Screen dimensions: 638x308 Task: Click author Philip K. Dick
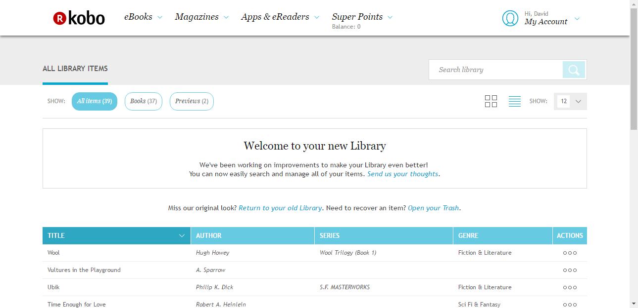[x=215, y=287]
